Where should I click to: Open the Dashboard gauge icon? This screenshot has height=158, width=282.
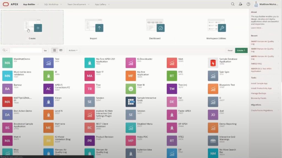[161, 28]
